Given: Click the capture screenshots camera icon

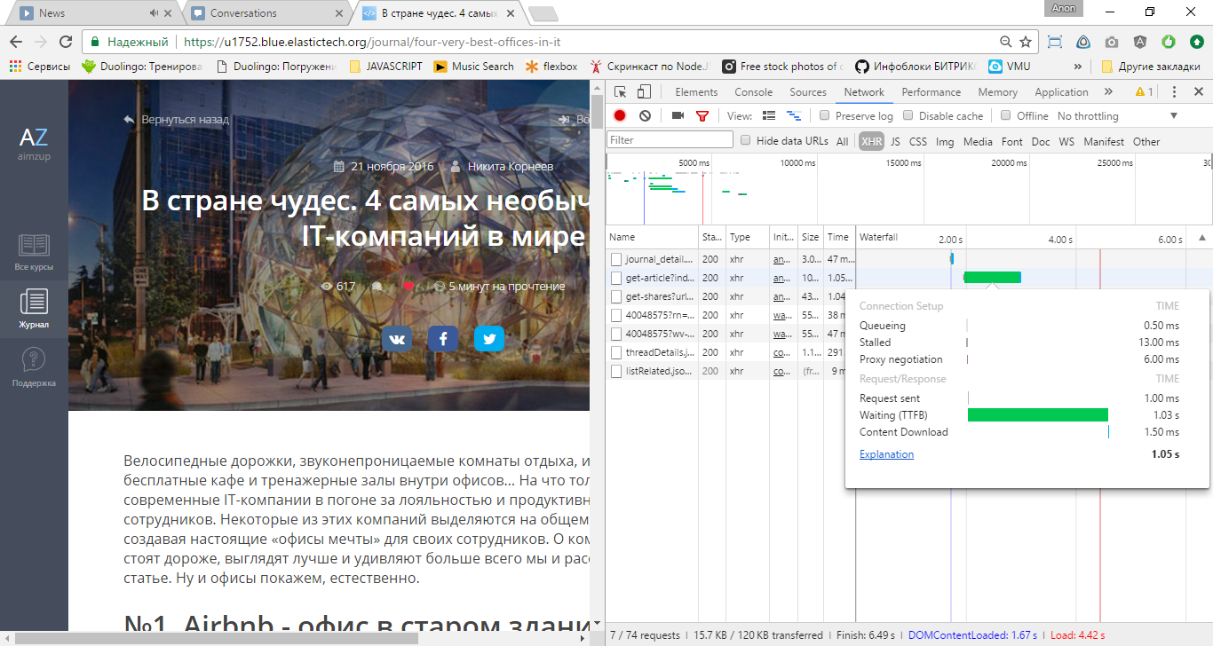Looking at the screenshot, I should click(678, 115).
